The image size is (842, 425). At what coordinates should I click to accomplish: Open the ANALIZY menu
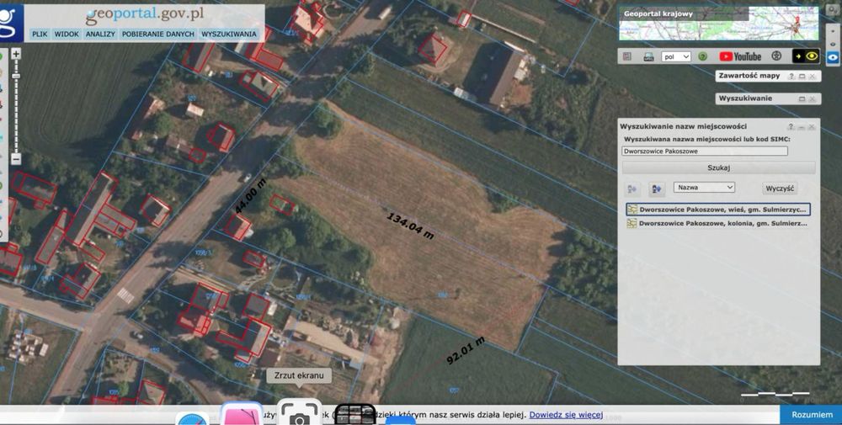click(100, 34)
